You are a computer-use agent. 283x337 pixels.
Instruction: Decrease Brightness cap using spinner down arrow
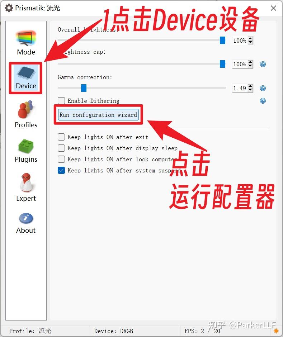[x=250, y=66]
